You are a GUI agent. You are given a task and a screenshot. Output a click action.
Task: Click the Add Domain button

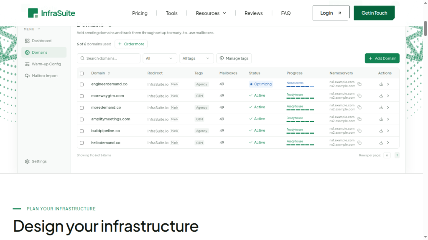(382, 58)
